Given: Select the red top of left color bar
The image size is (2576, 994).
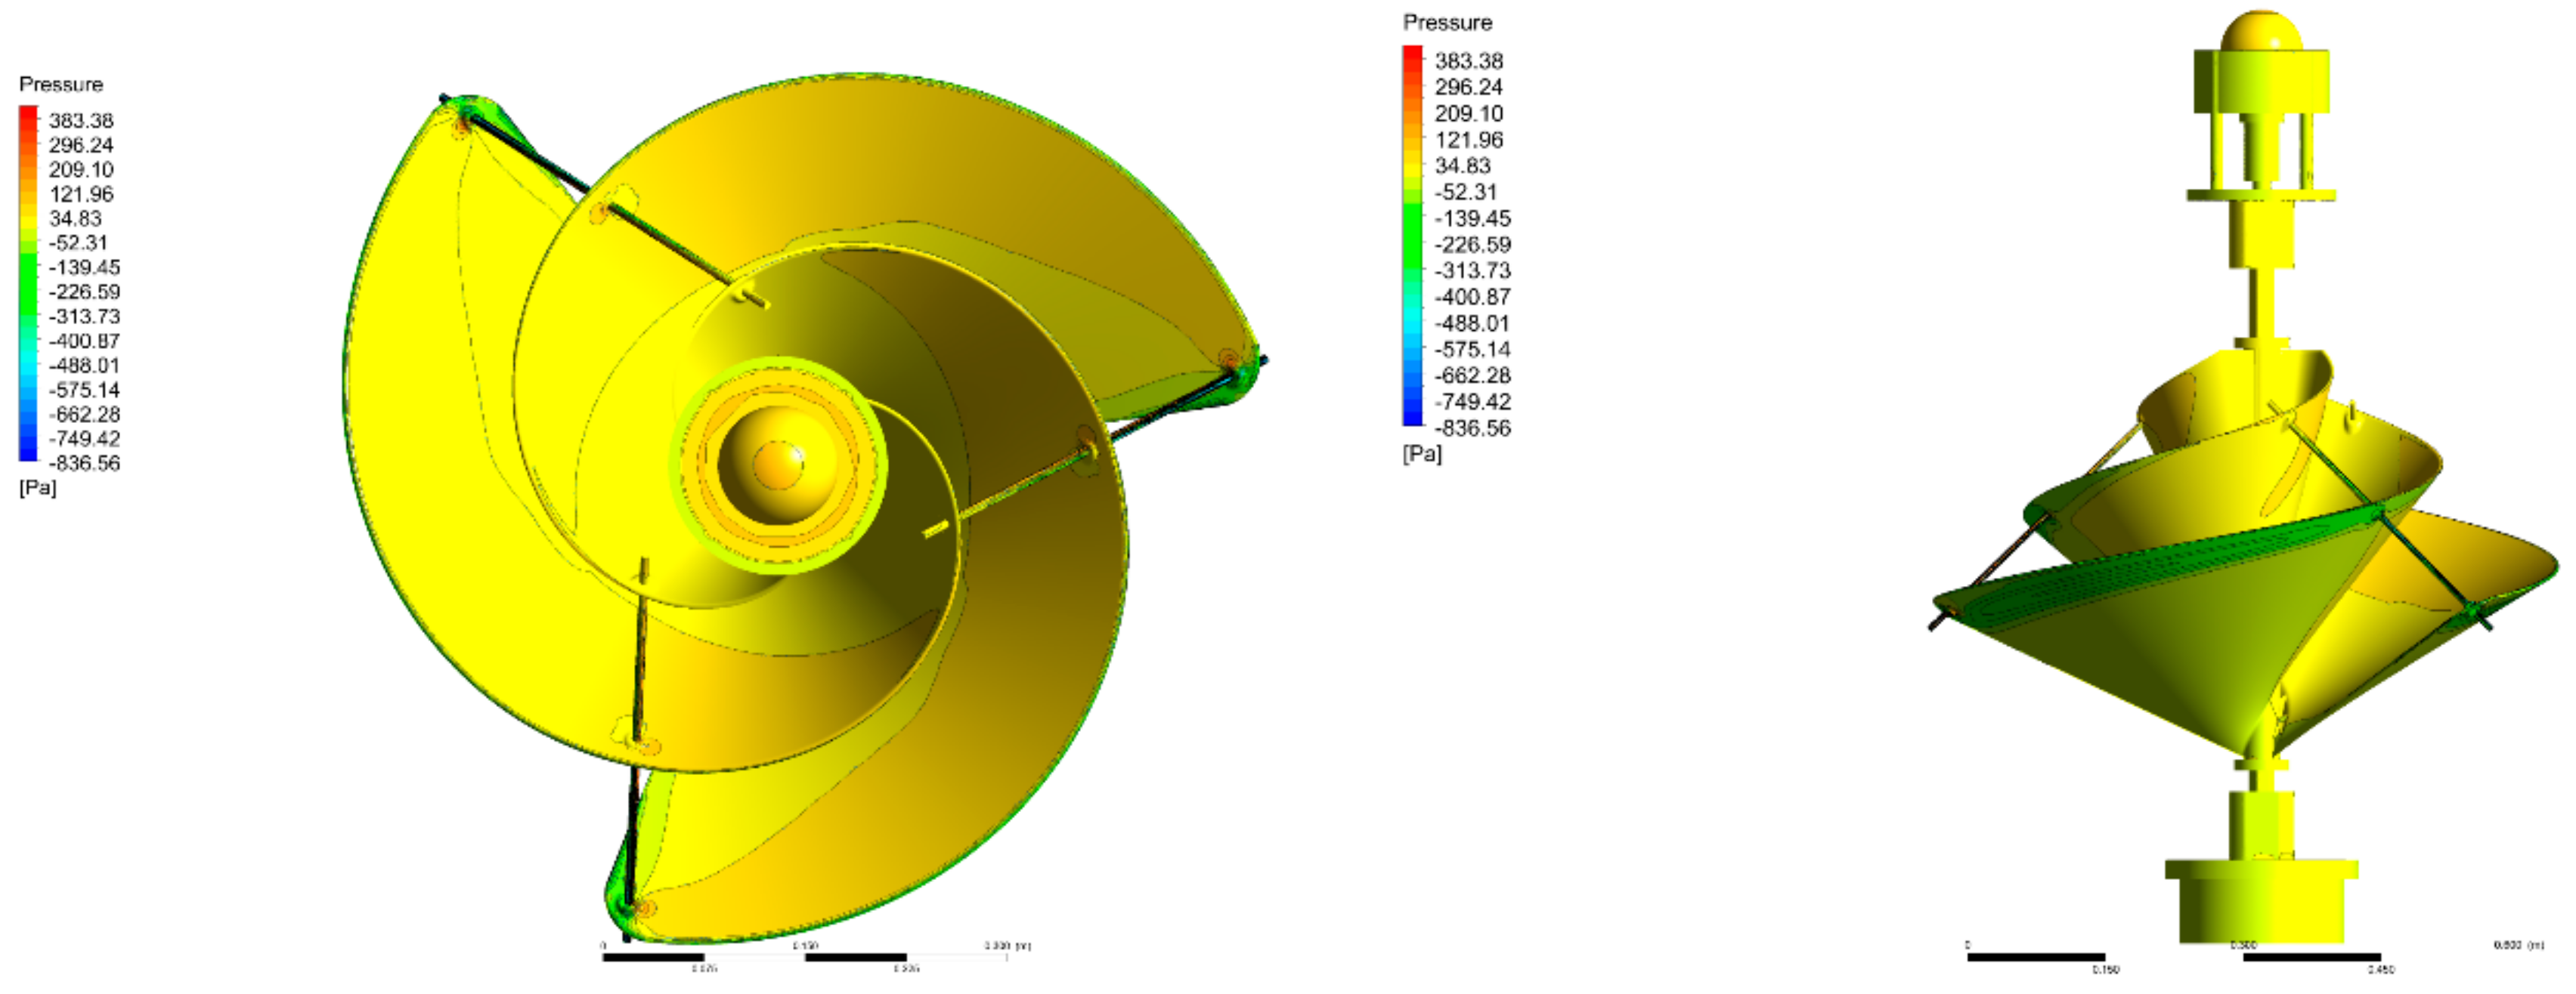Looking at the screenshot, I should click(28, 113).
